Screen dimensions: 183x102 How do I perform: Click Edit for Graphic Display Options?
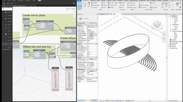(92, 35)
